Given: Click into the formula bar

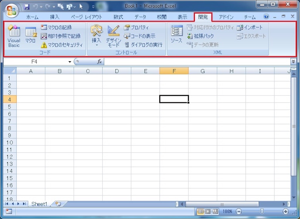Looking at the screenshot, I should point(197,62).
